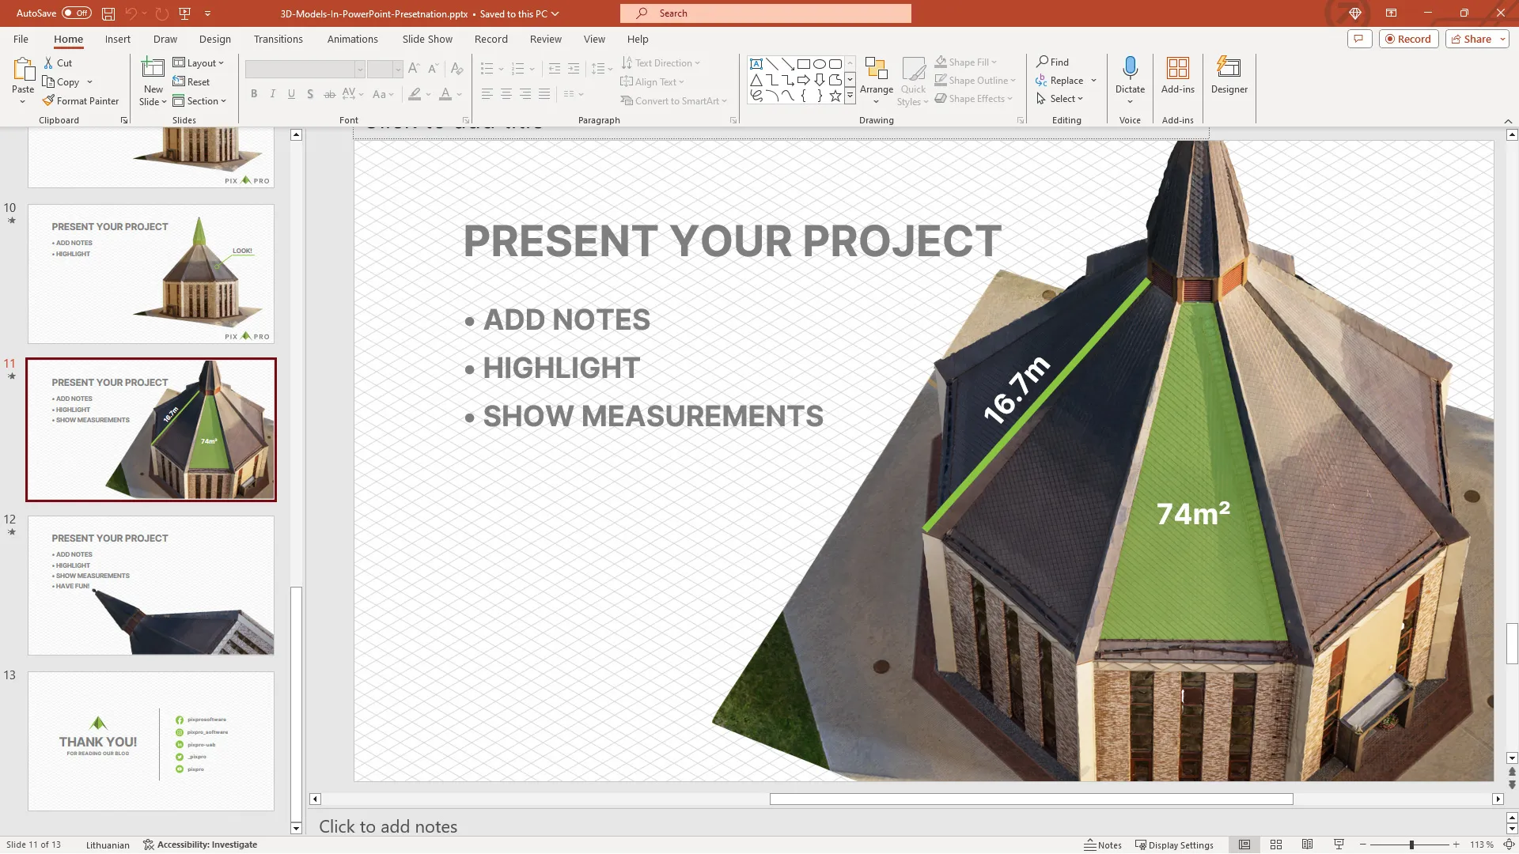Screen dimensions: 1519x854
Task: Click the Record button
Action: 1409,38
